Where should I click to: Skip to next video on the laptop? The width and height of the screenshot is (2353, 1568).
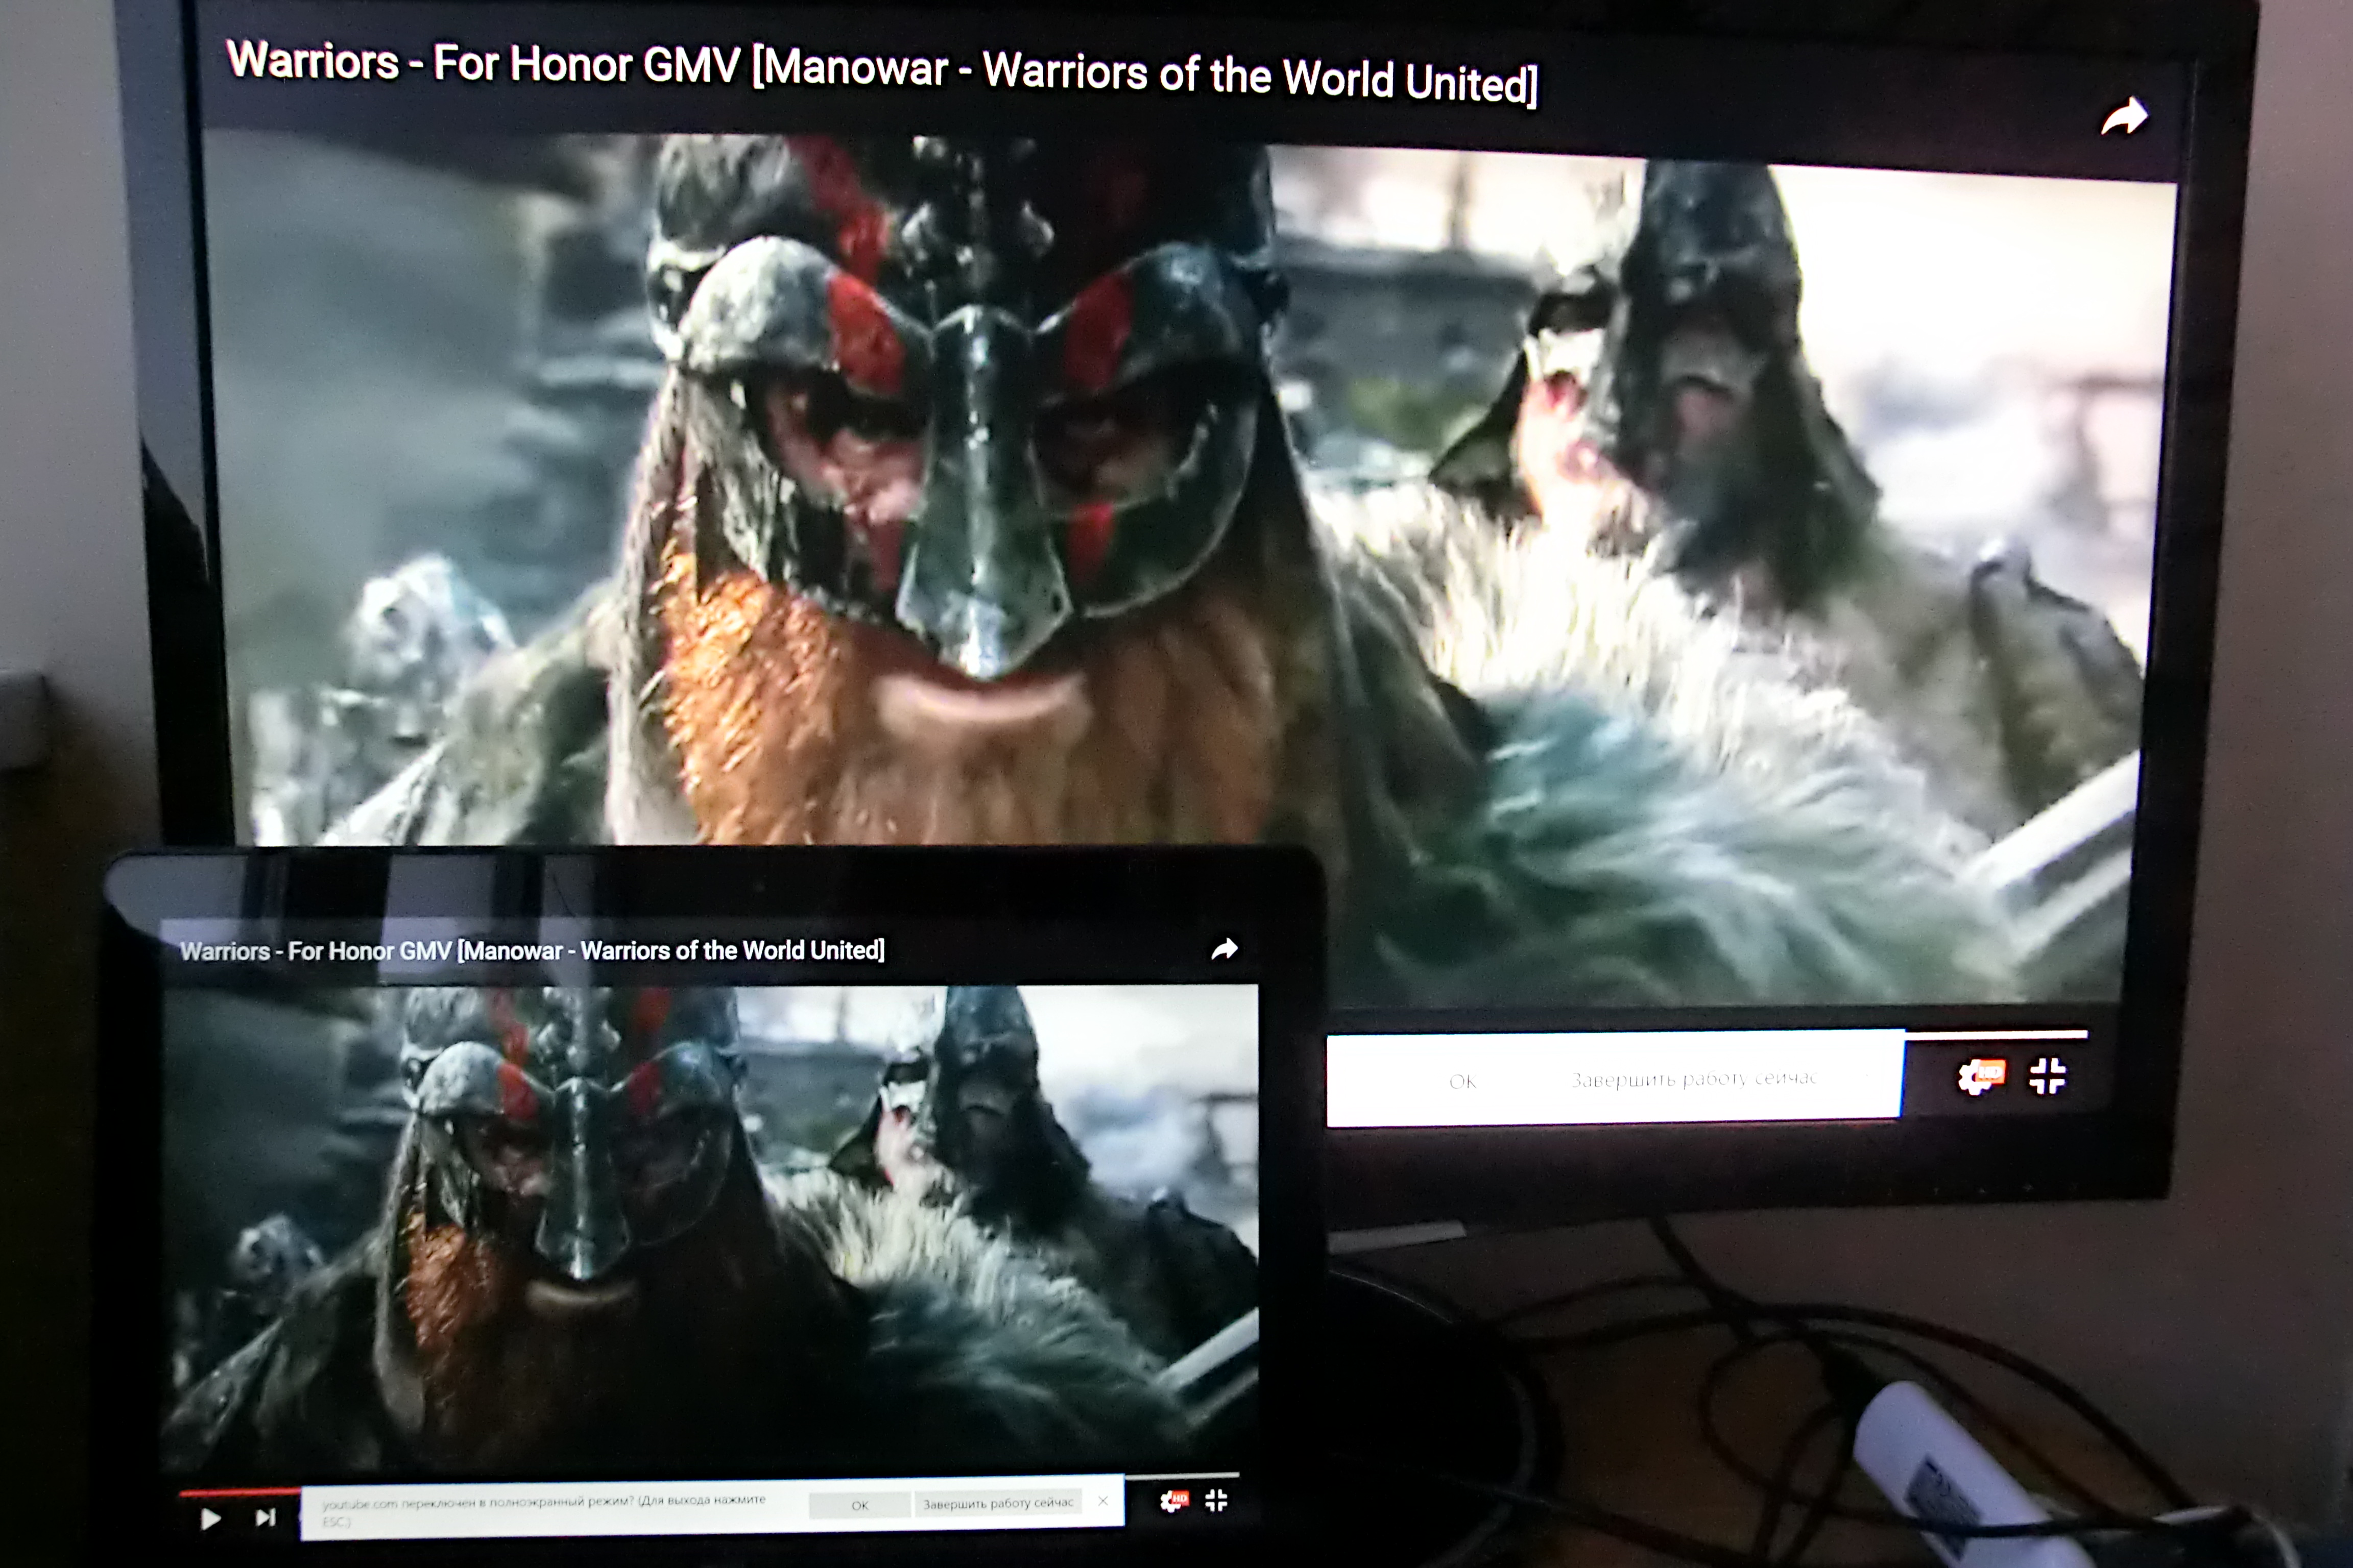click(265, 1518)
